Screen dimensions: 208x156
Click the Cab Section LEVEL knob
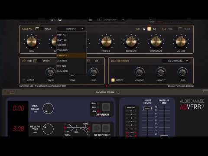(182, 72)
